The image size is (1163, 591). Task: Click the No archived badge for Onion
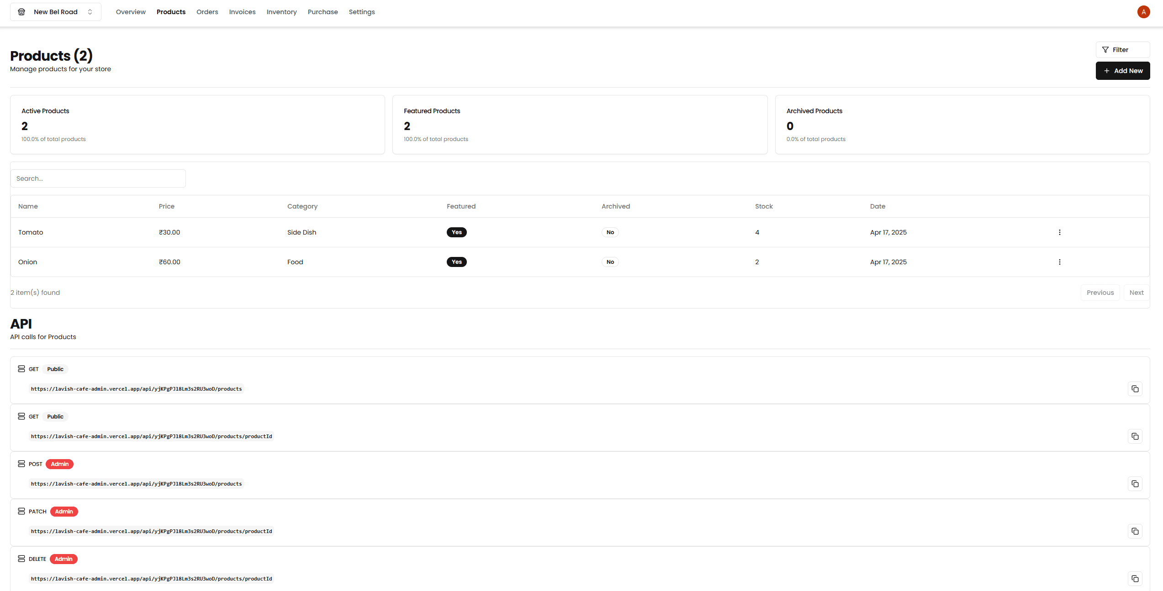pos(610,262)
